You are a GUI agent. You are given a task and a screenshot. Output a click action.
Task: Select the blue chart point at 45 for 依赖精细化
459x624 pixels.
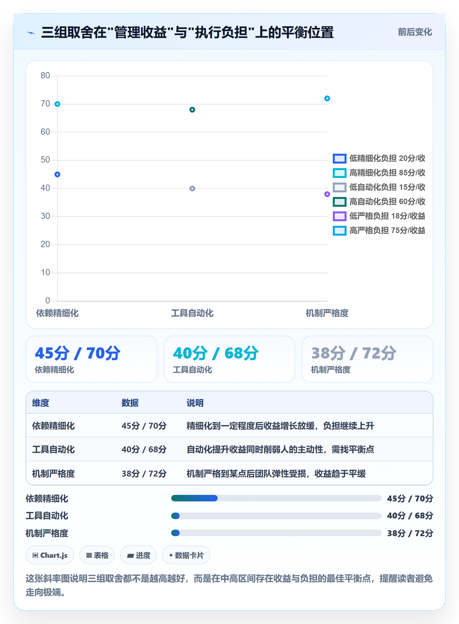point(57,174)
